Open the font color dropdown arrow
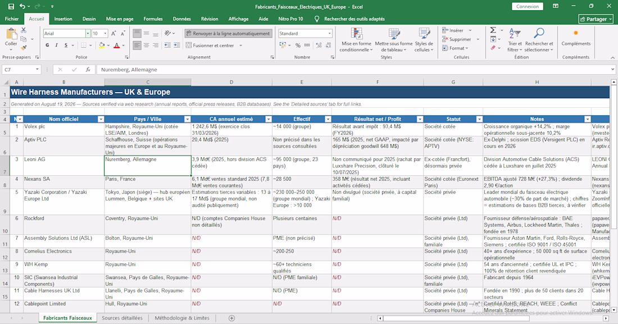This screenshot has height=324, width=618. click(124, 45)
